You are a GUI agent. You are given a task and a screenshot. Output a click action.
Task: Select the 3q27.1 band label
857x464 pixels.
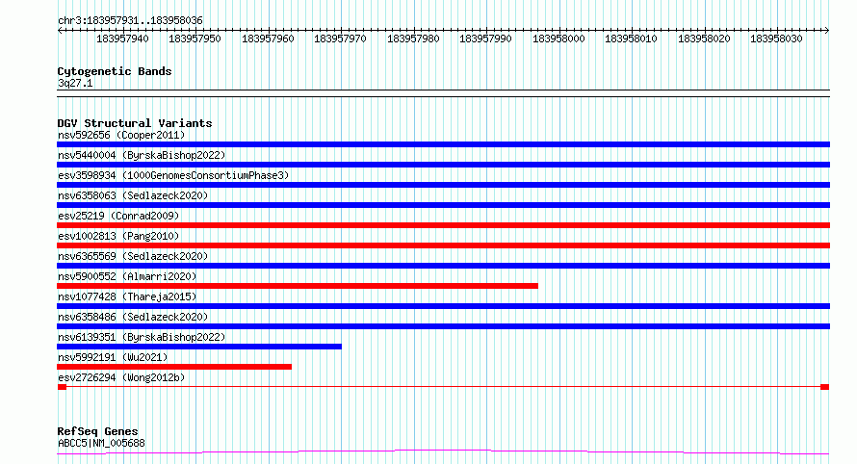[x=75, y=83]
